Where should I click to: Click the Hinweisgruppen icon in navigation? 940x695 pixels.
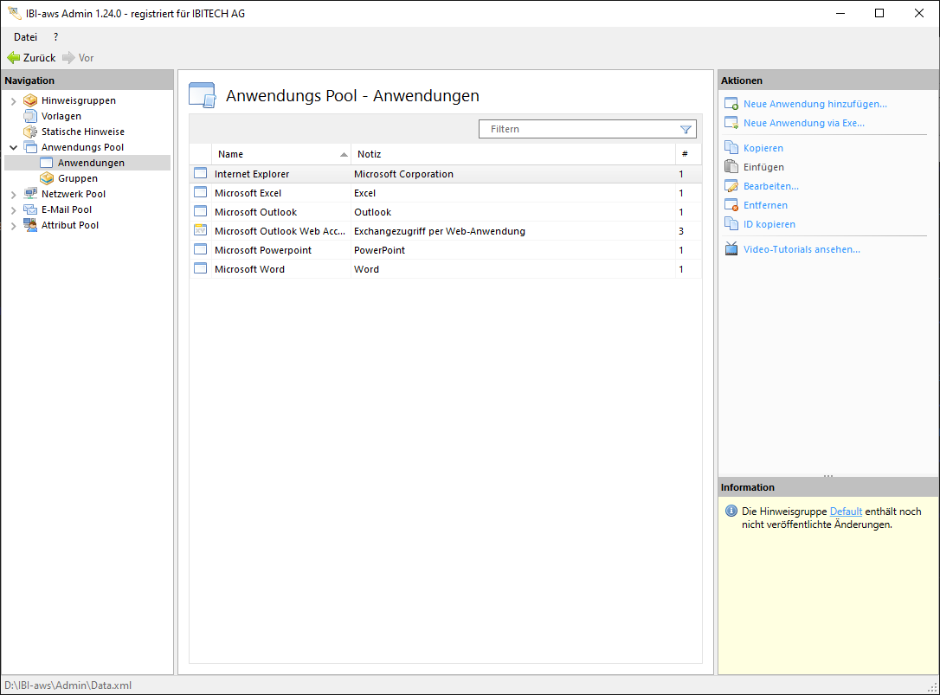30,100
